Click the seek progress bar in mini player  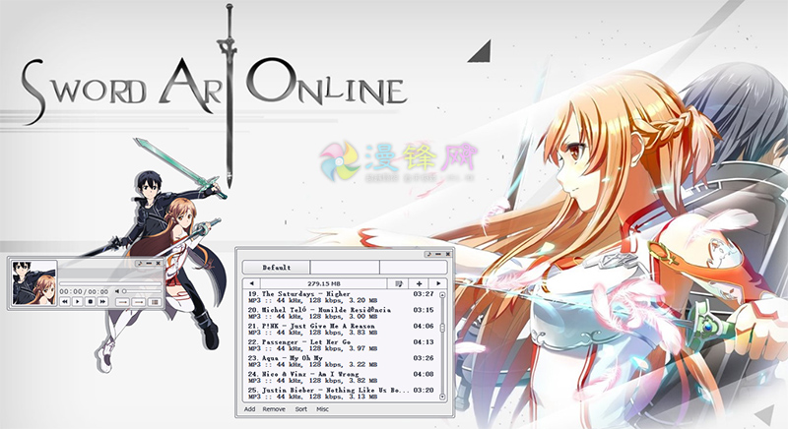coord(110,283)
